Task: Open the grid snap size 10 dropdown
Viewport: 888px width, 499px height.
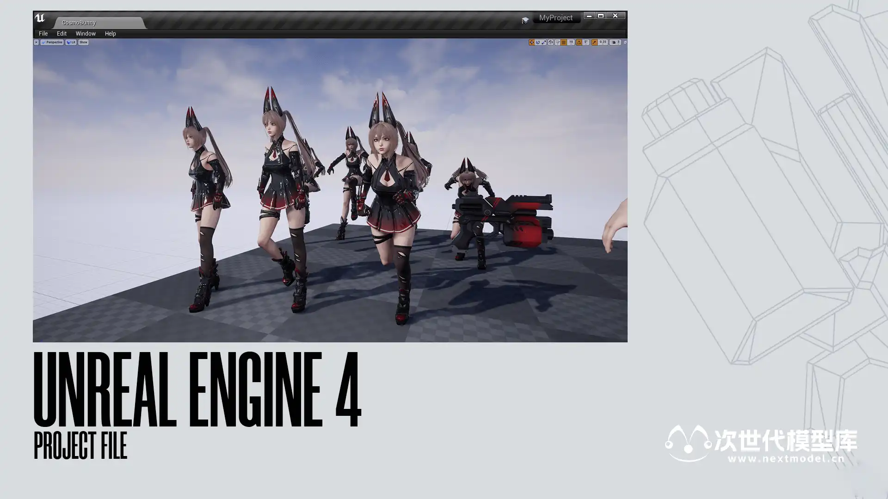Action: tap(571, 42)
